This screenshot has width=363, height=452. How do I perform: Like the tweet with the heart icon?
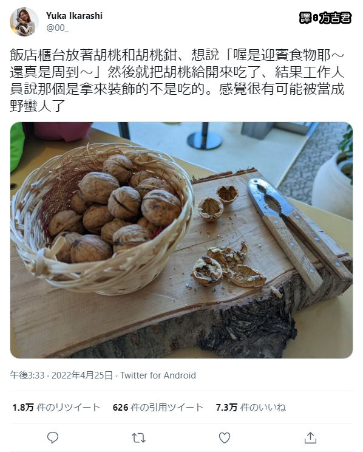[x=225, y=437]
